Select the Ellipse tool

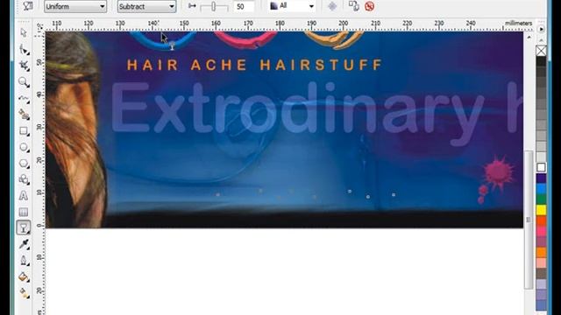[x=24, y=147]
